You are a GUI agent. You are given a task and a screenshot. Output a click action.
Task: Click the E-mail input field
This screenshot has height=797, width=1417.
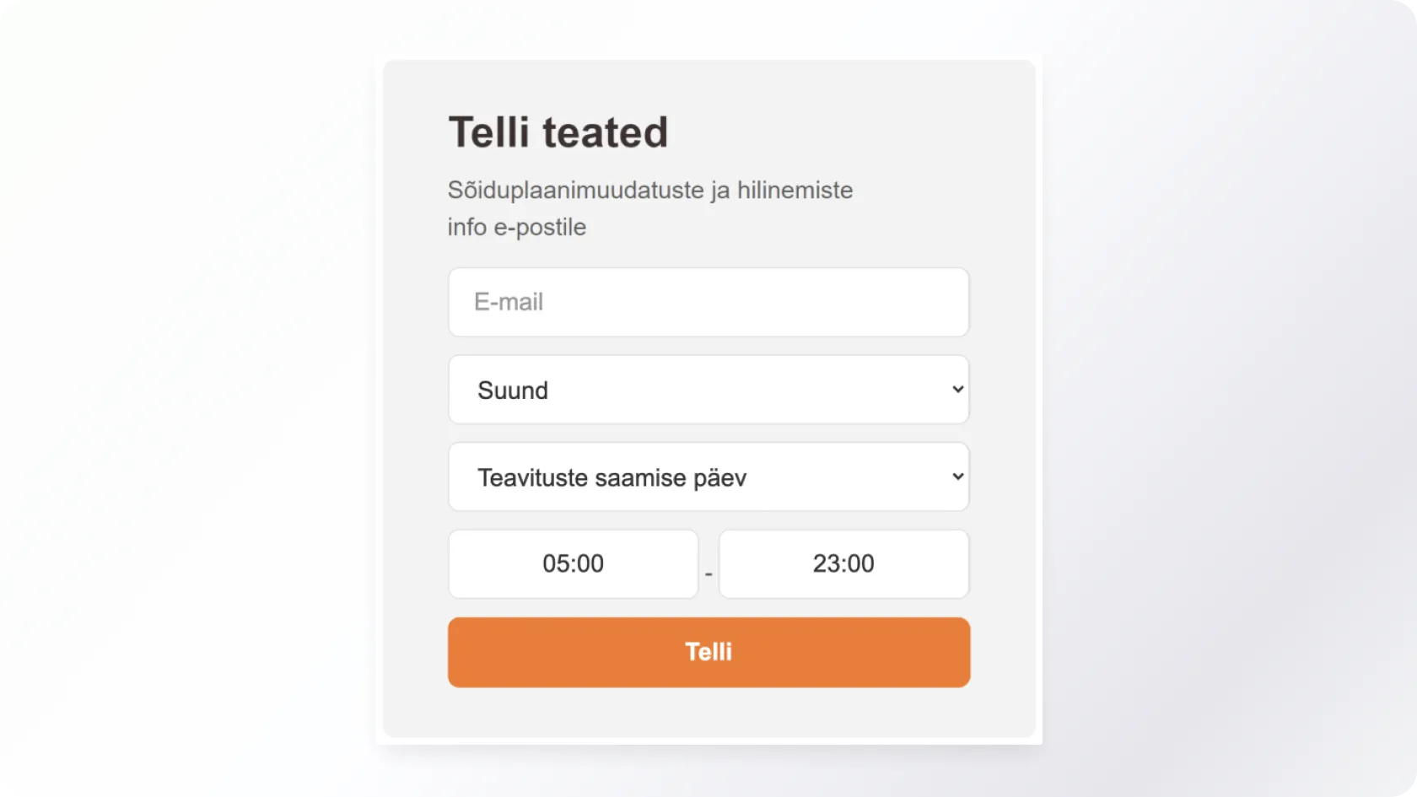click(708, 302)
